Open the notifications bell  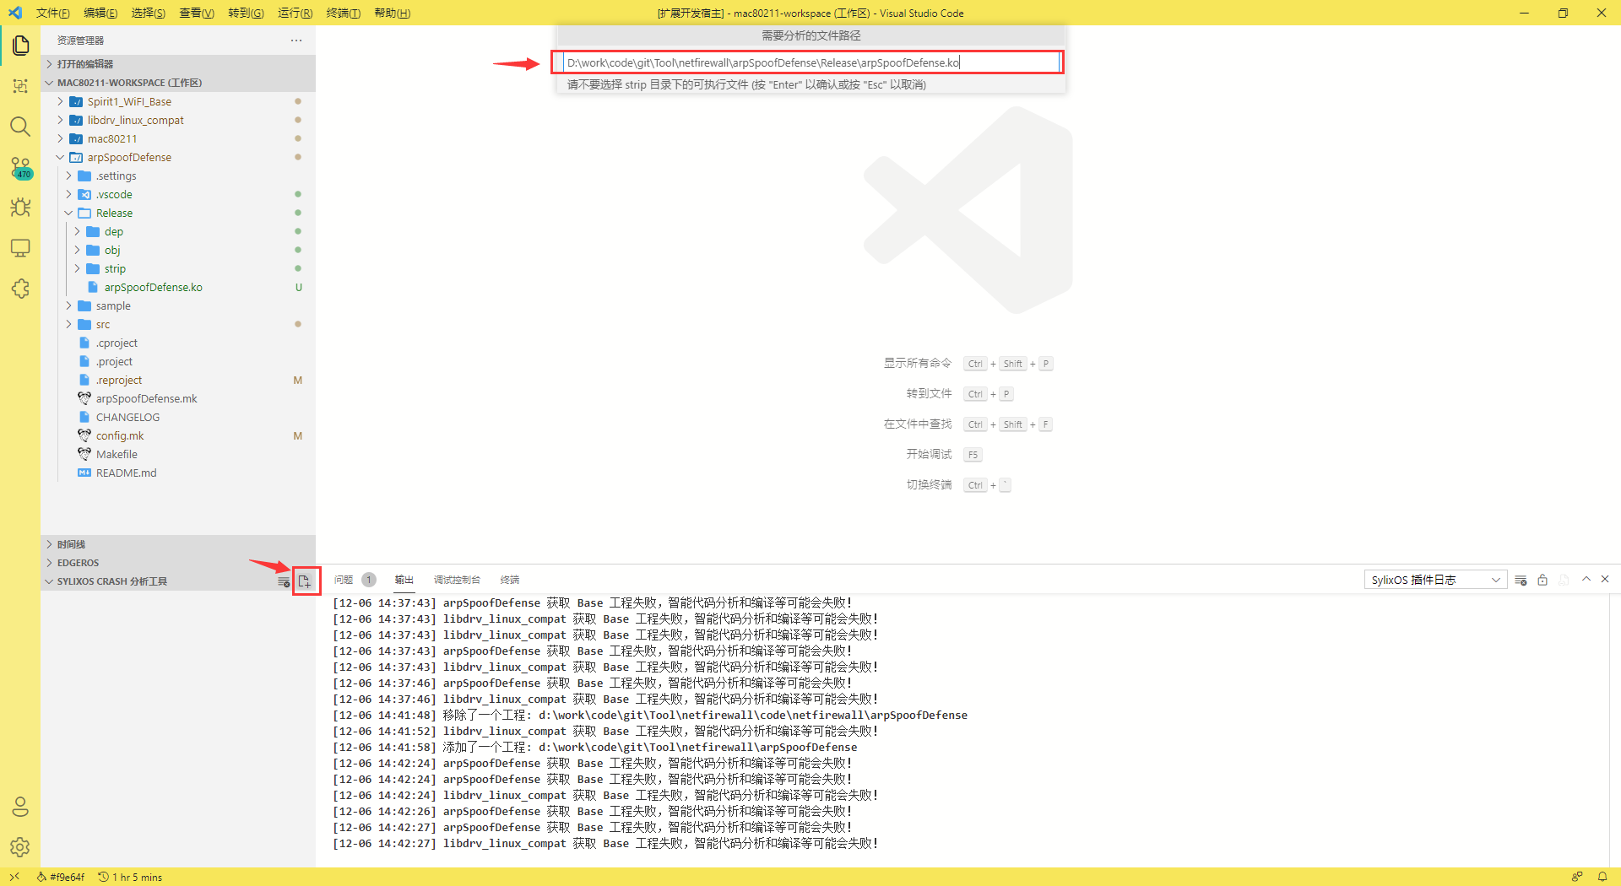1602,877
